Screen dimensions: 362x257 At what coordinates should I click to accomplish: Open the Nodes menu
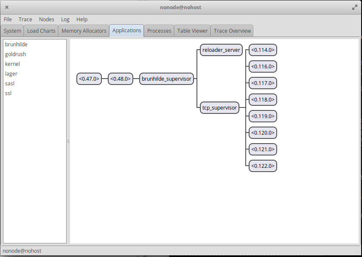click(x=46, y=19)
